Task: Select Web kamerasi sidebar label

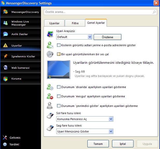Action: [20, 68]
